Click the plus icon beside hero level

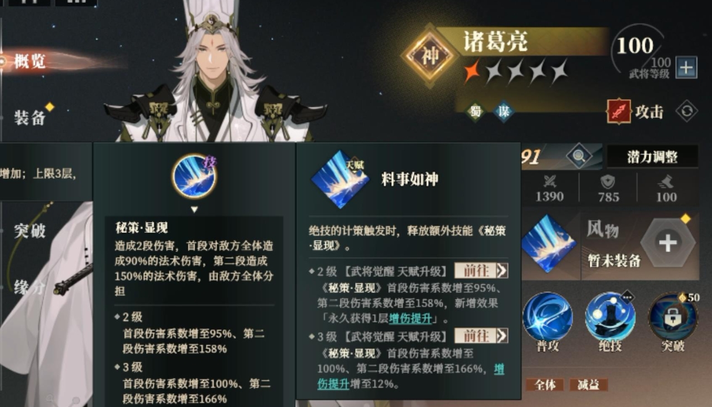686,68
